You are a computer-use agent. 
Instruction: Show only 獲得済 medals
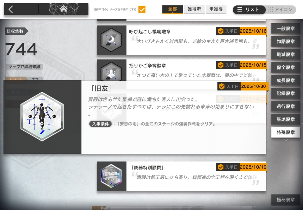pyautogui.click(x=194, y=9)
